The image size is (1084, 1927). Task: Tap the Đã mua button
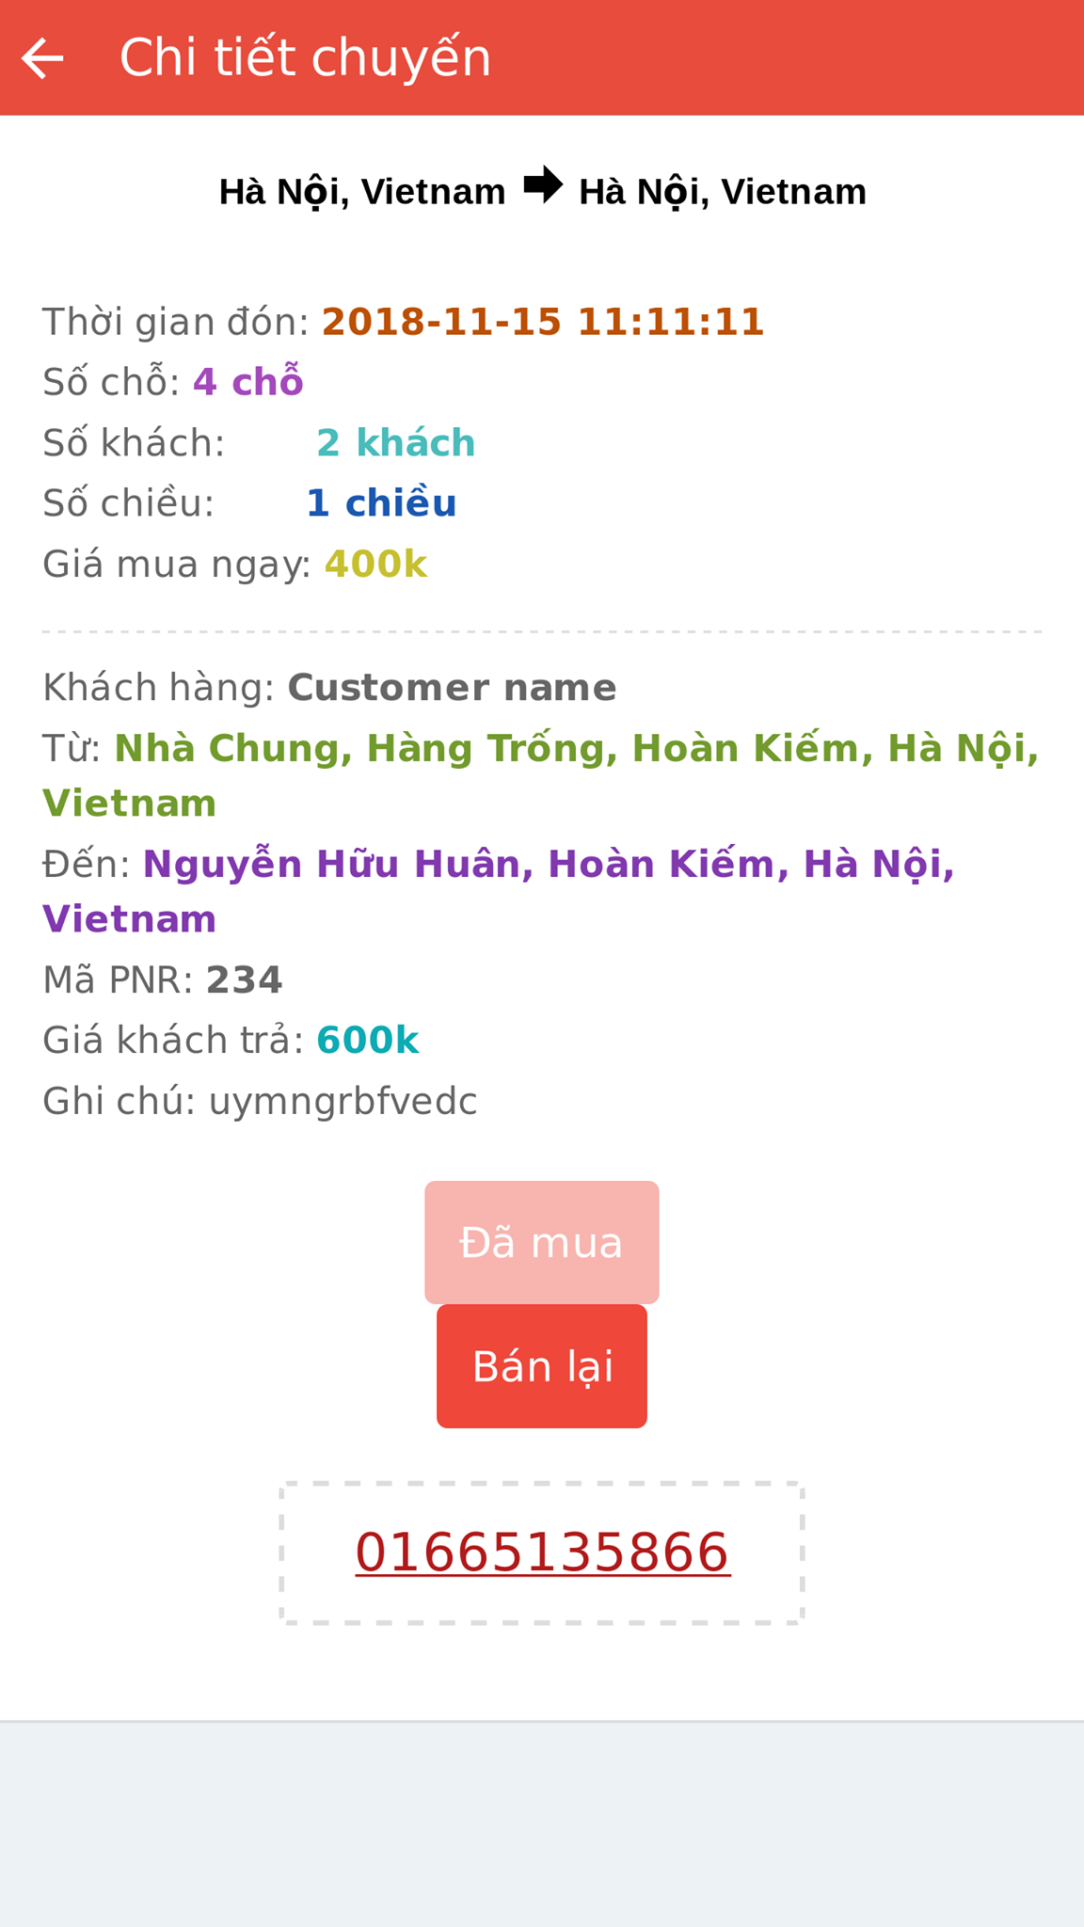click(542, 1242)
